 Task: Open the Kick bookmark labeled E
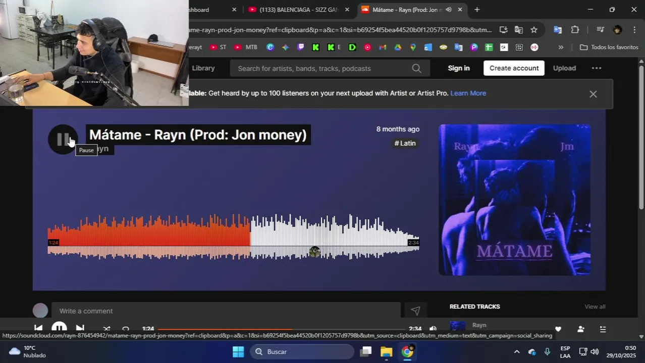(x=334, y=47)
